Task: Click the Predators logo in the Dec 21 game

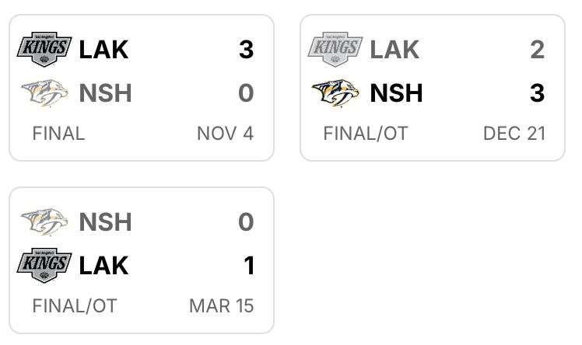Action: click(x=335, y=93)
